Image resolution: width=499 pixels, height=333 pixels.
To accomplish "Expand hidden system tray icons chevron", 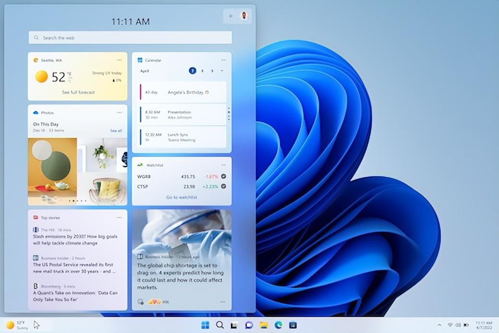I will tap(440, 325).
